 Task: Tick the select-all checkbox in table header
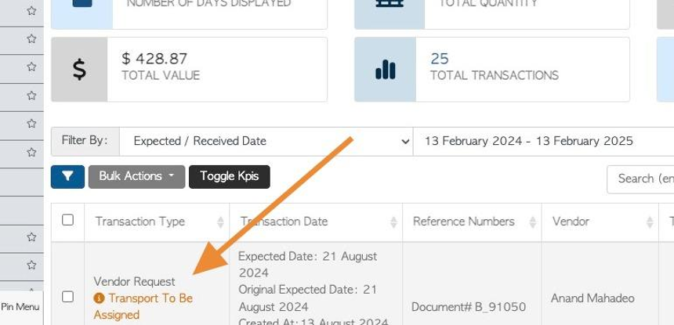(67, 220)
